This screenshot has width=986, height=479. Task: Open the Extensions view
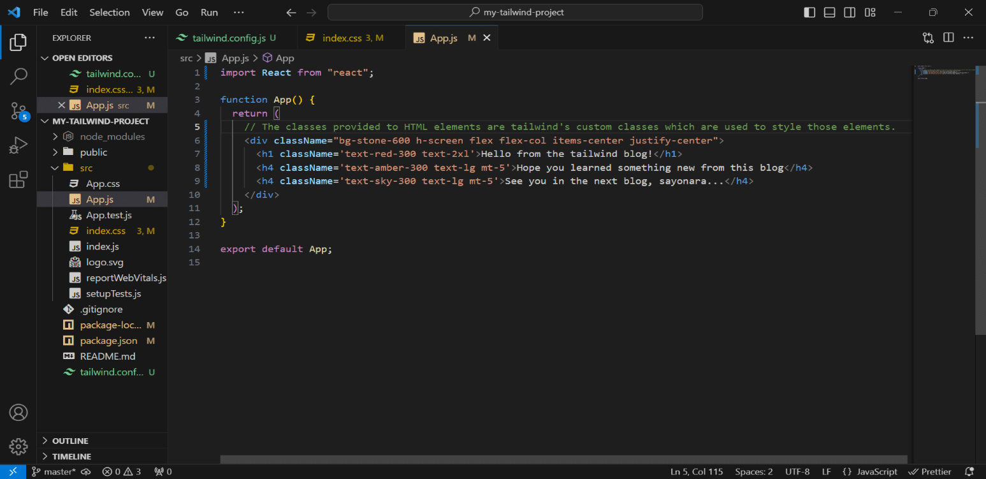pos(18,181)
